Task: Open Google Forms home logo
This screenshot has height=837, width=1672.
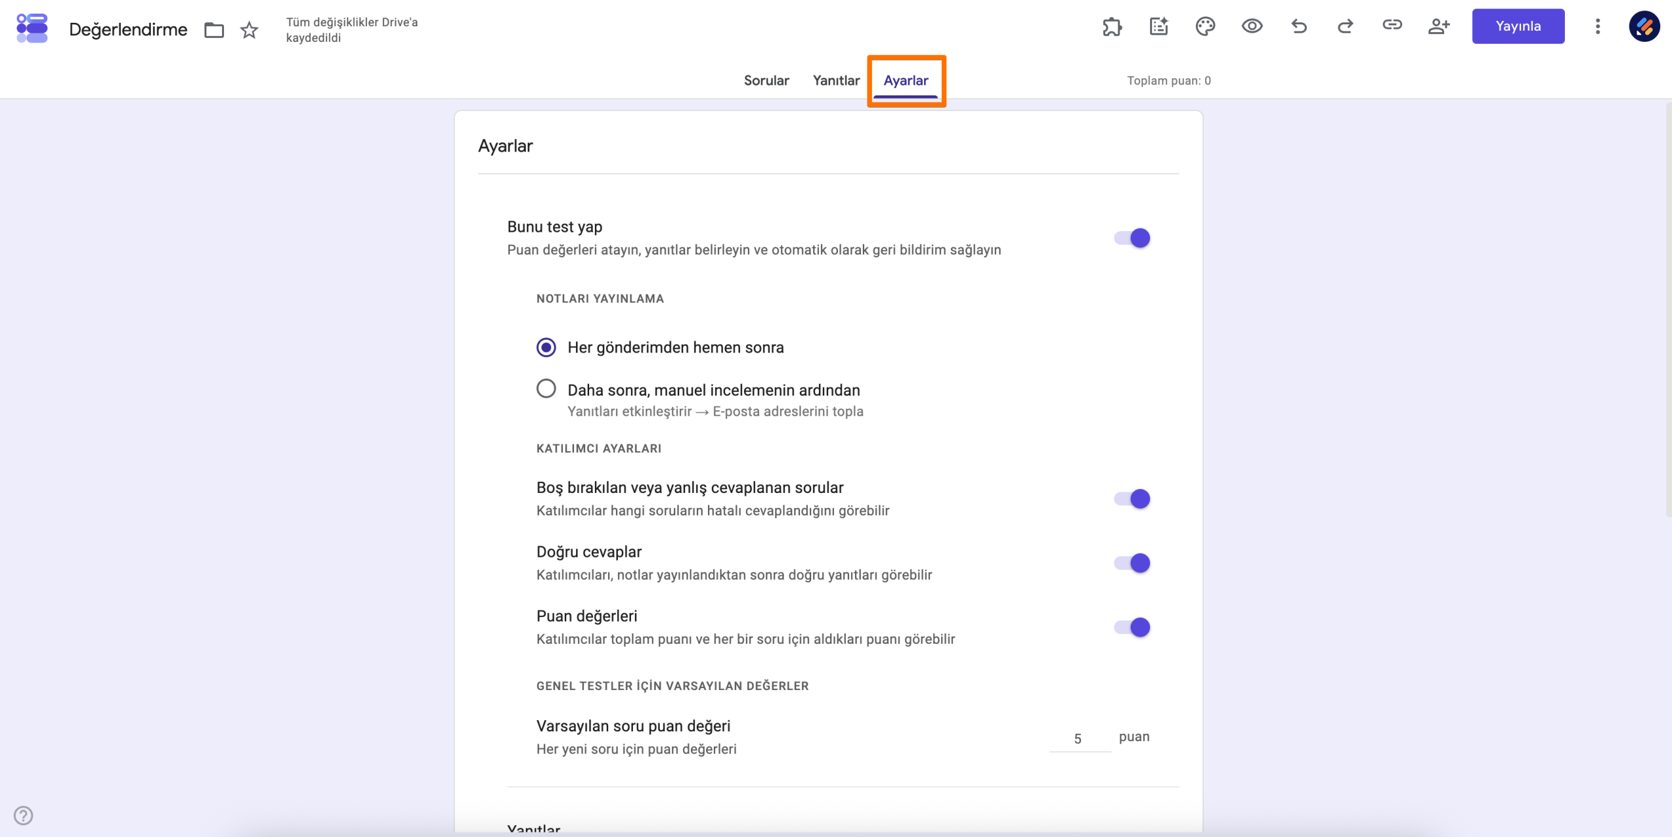Action: 32,28
